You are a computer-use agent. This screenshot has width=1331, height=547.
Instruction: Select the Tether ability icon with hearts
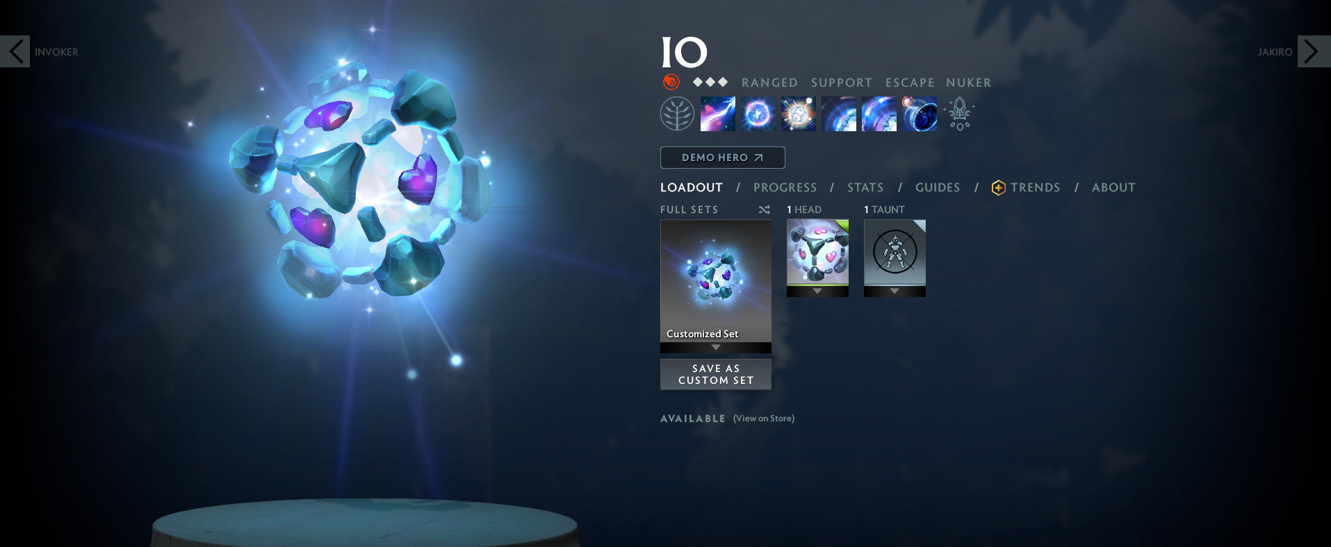coord(717,114)
